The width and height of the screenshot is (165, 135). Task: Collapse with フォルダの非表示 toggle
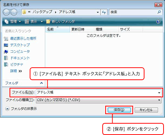(21, 109)
